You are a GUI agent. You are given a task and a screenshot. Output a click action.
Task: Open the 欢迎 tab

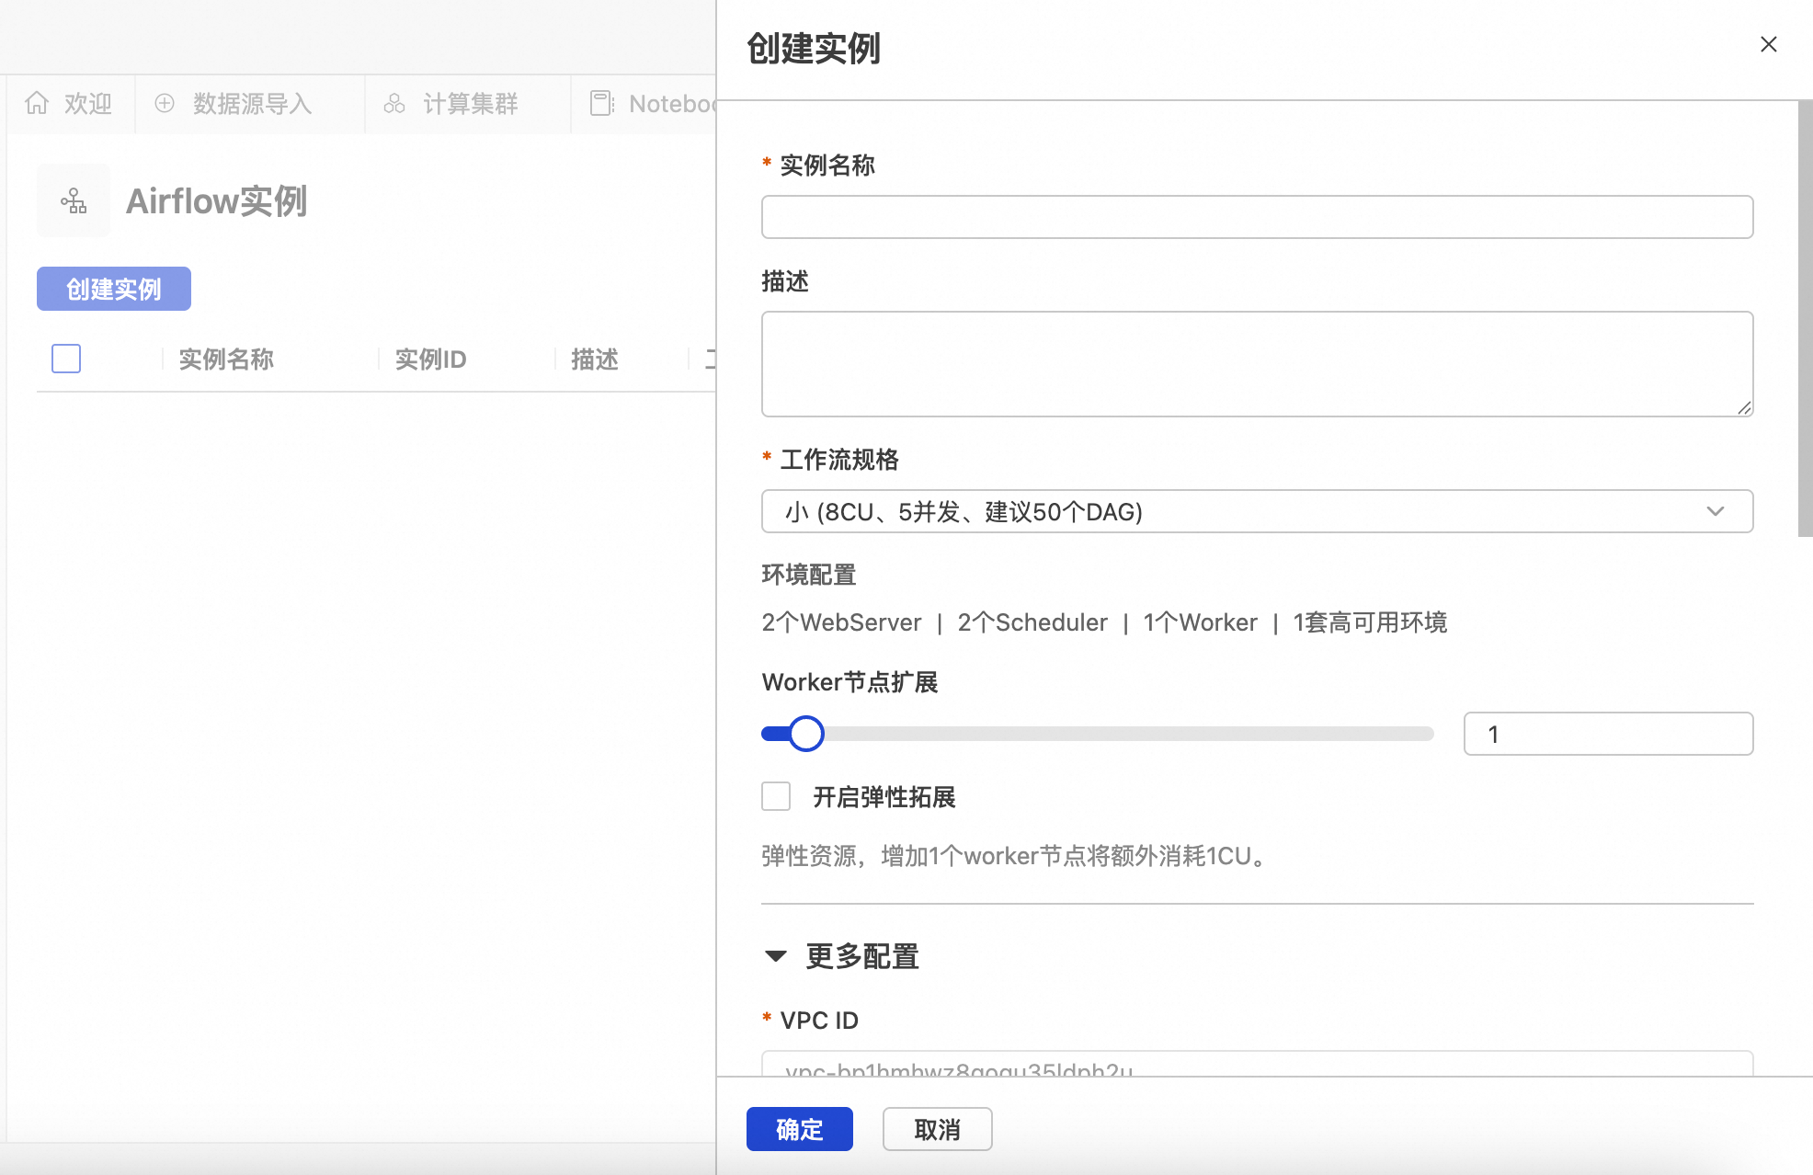point(70,104)
